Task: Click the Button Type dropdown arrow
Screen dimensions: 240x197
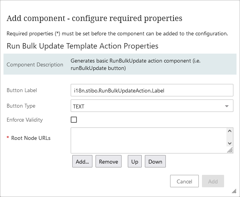Action: [227, 106]
